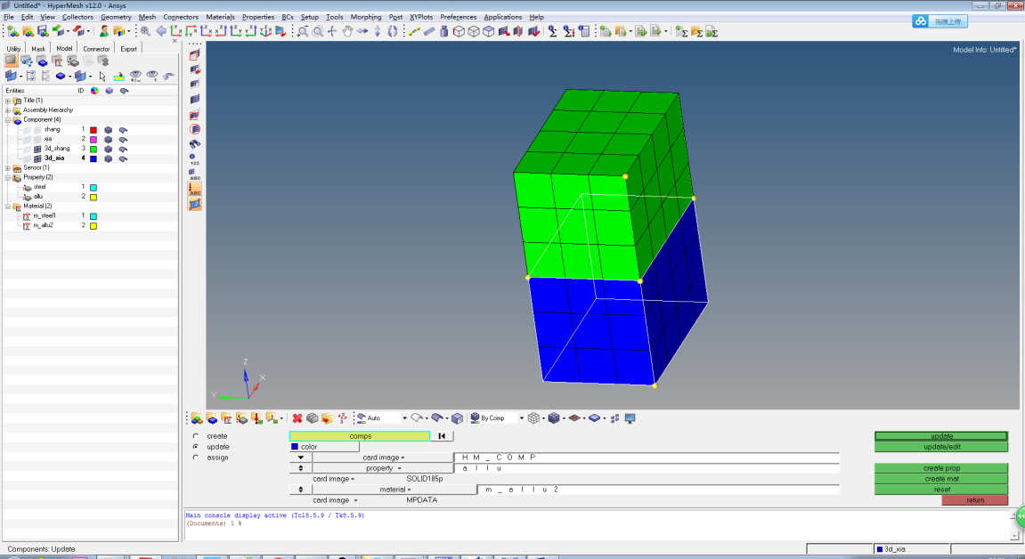Open the card image dropdown arrow
Viewport: 1025px width, 559px height.
click(x=300, y=458)
